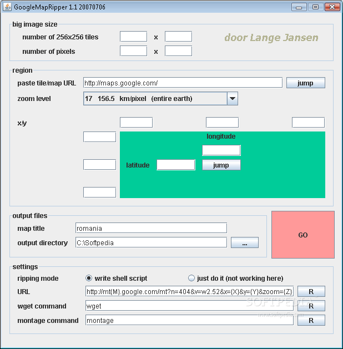Click the first number of pixels field

click(x=134, y=51)
